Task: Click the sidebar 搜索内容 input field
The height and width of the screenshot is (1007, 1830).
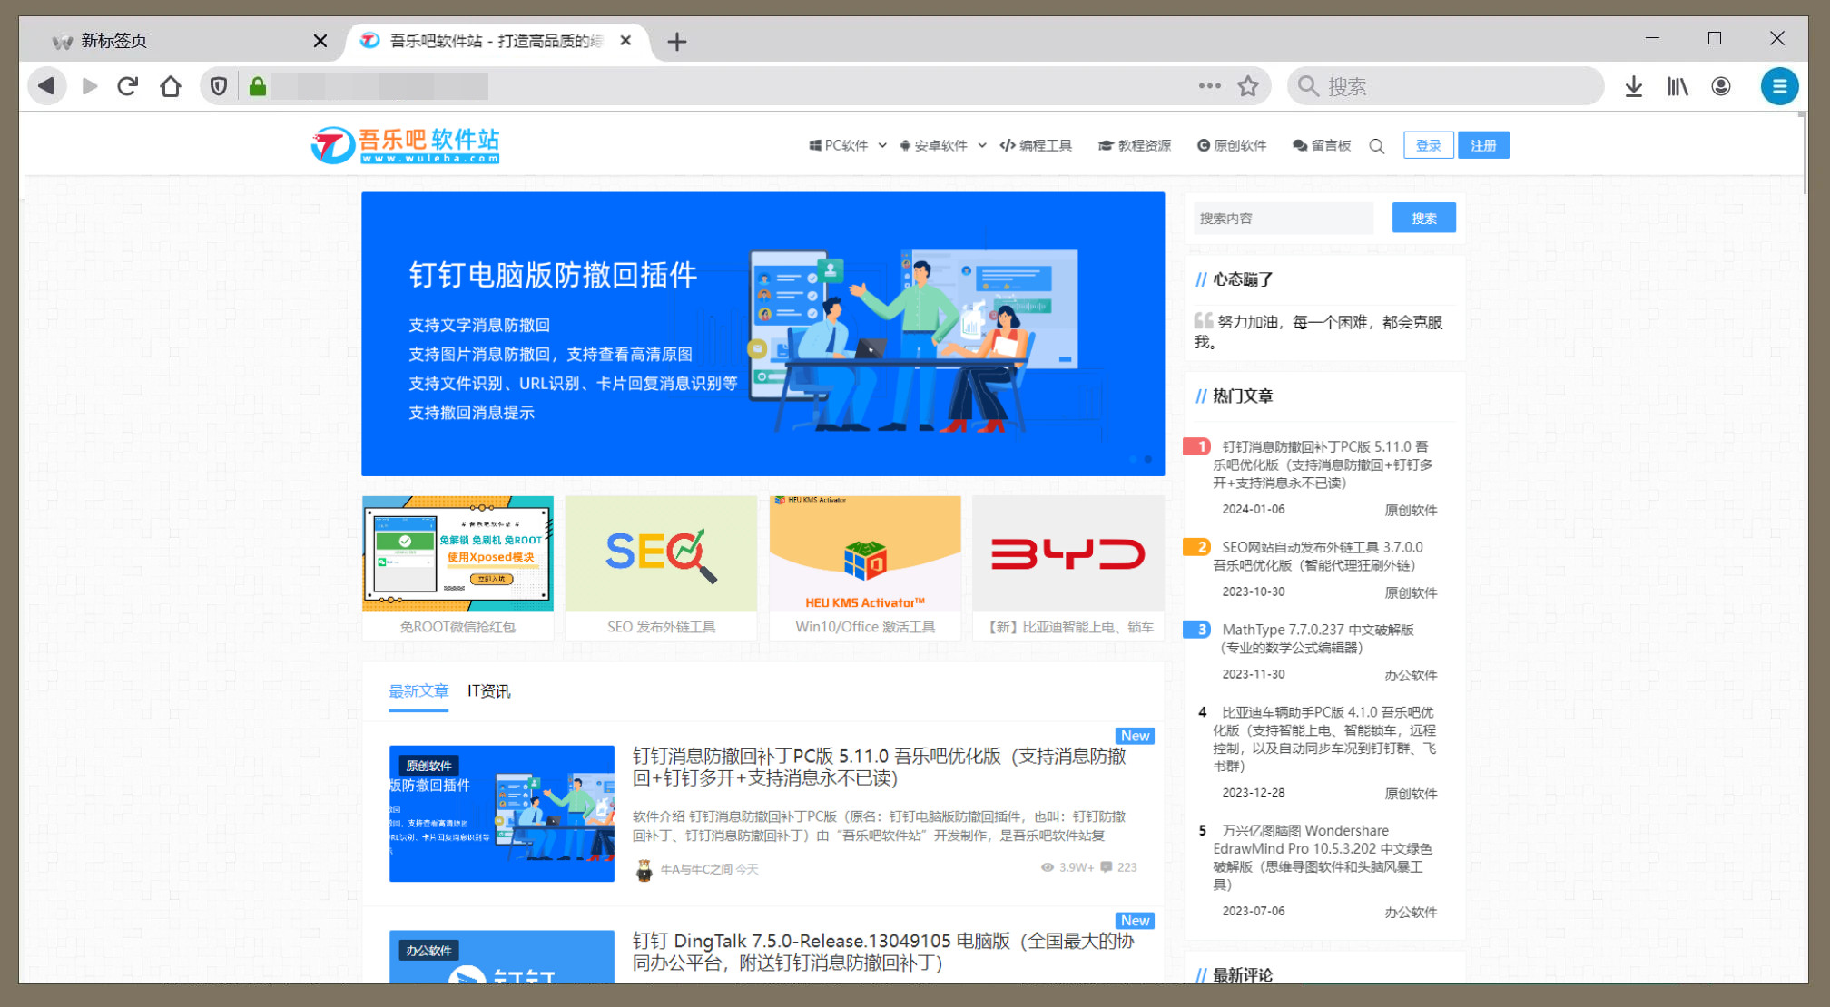Action: tap(1283, 218)
